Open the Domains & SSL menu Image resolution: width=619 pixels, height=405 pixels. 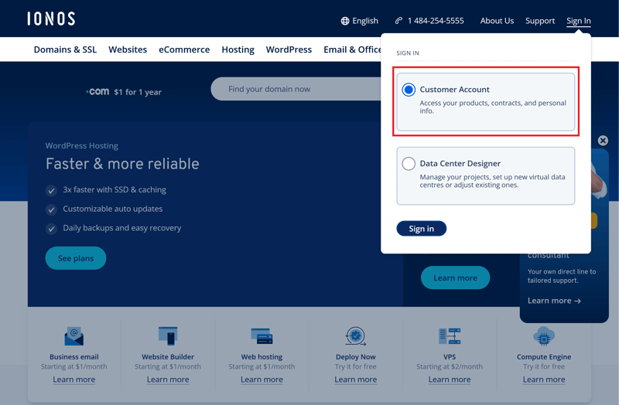(x=65, y=49)
